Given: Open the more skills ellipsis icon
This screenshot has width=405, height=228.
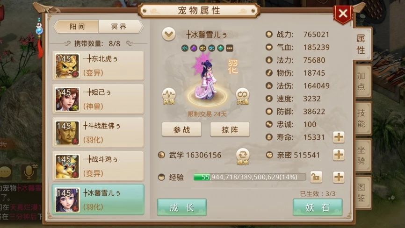Looking at the screenshot, I should (x=229, y=48).
